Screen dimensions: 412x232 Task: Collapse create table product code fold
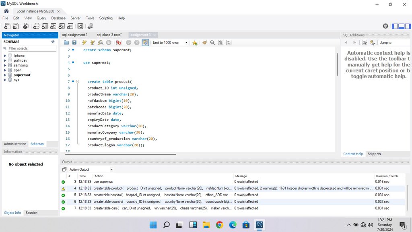(x=78, y=81)
